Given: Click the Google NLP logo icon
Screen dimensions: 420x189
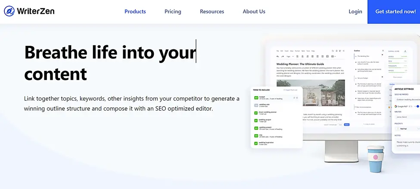Looking at the screenshot, I should click(395, 106).
